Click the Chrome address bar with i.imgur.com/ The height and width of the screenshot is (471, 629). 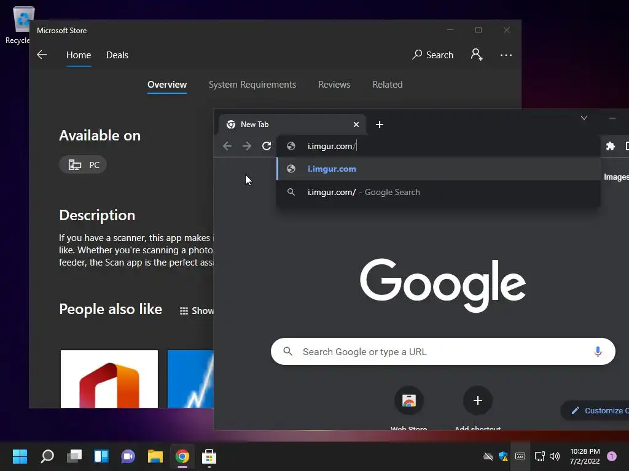pos(439,146)
